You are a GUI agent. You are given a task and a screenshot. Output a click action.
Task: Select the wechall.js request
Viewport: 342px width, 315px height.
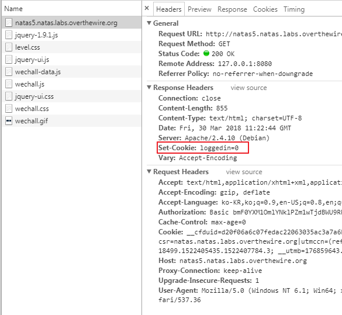(x=71, y=84)
